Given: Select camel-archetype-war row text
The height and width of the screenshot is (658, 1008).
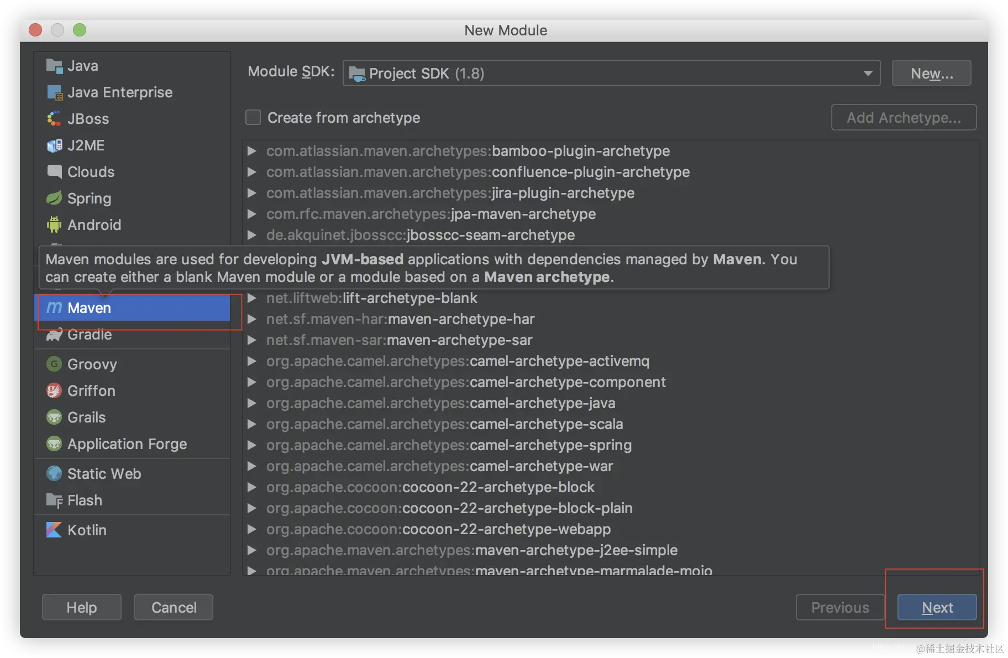Looking at the screenshot, I should click(x=440, y=466).
